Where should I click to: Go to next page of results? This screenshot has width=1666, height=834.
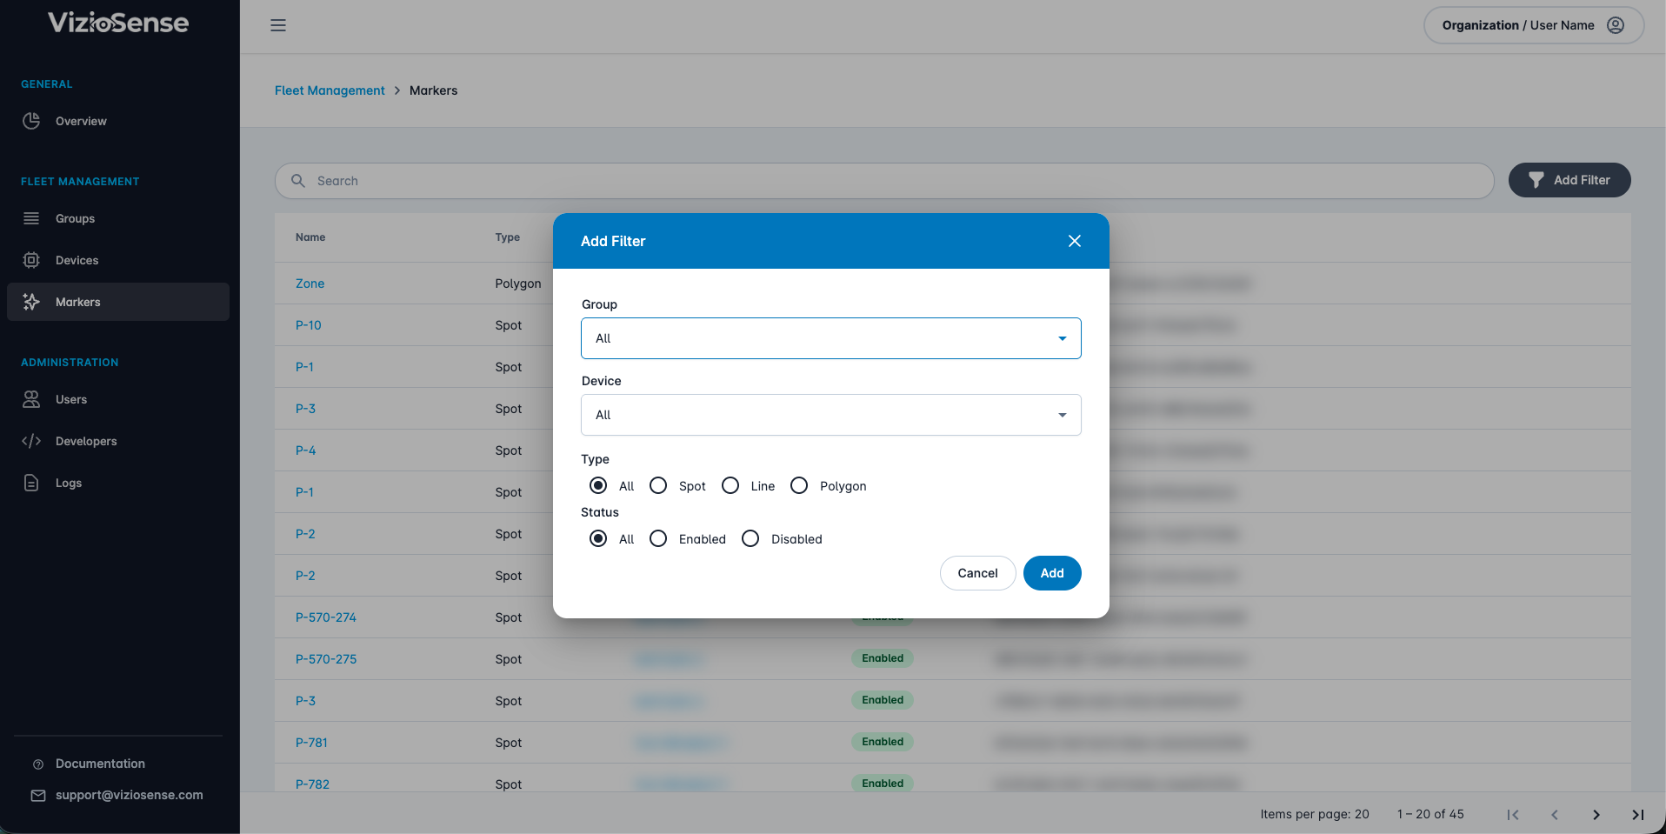click(1596, 815)
